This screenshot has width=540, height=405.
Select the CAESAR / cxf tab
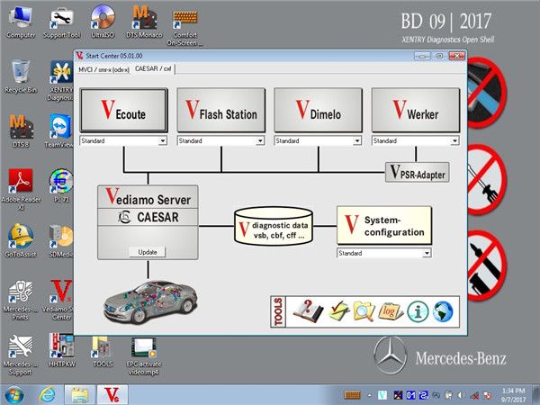click(x=154, y=68)
